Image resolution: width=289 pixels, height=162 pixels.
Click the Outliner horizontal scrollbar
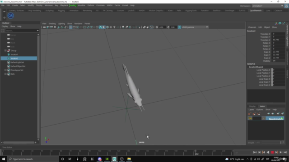tap(19, 142)
